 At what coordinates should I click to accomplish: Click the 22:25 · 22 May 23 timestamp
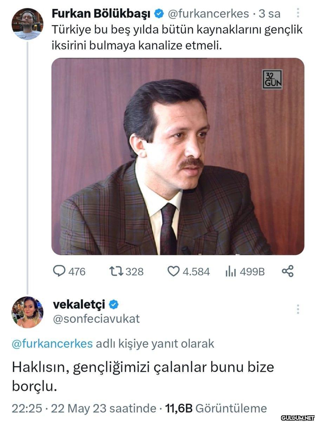84,408
